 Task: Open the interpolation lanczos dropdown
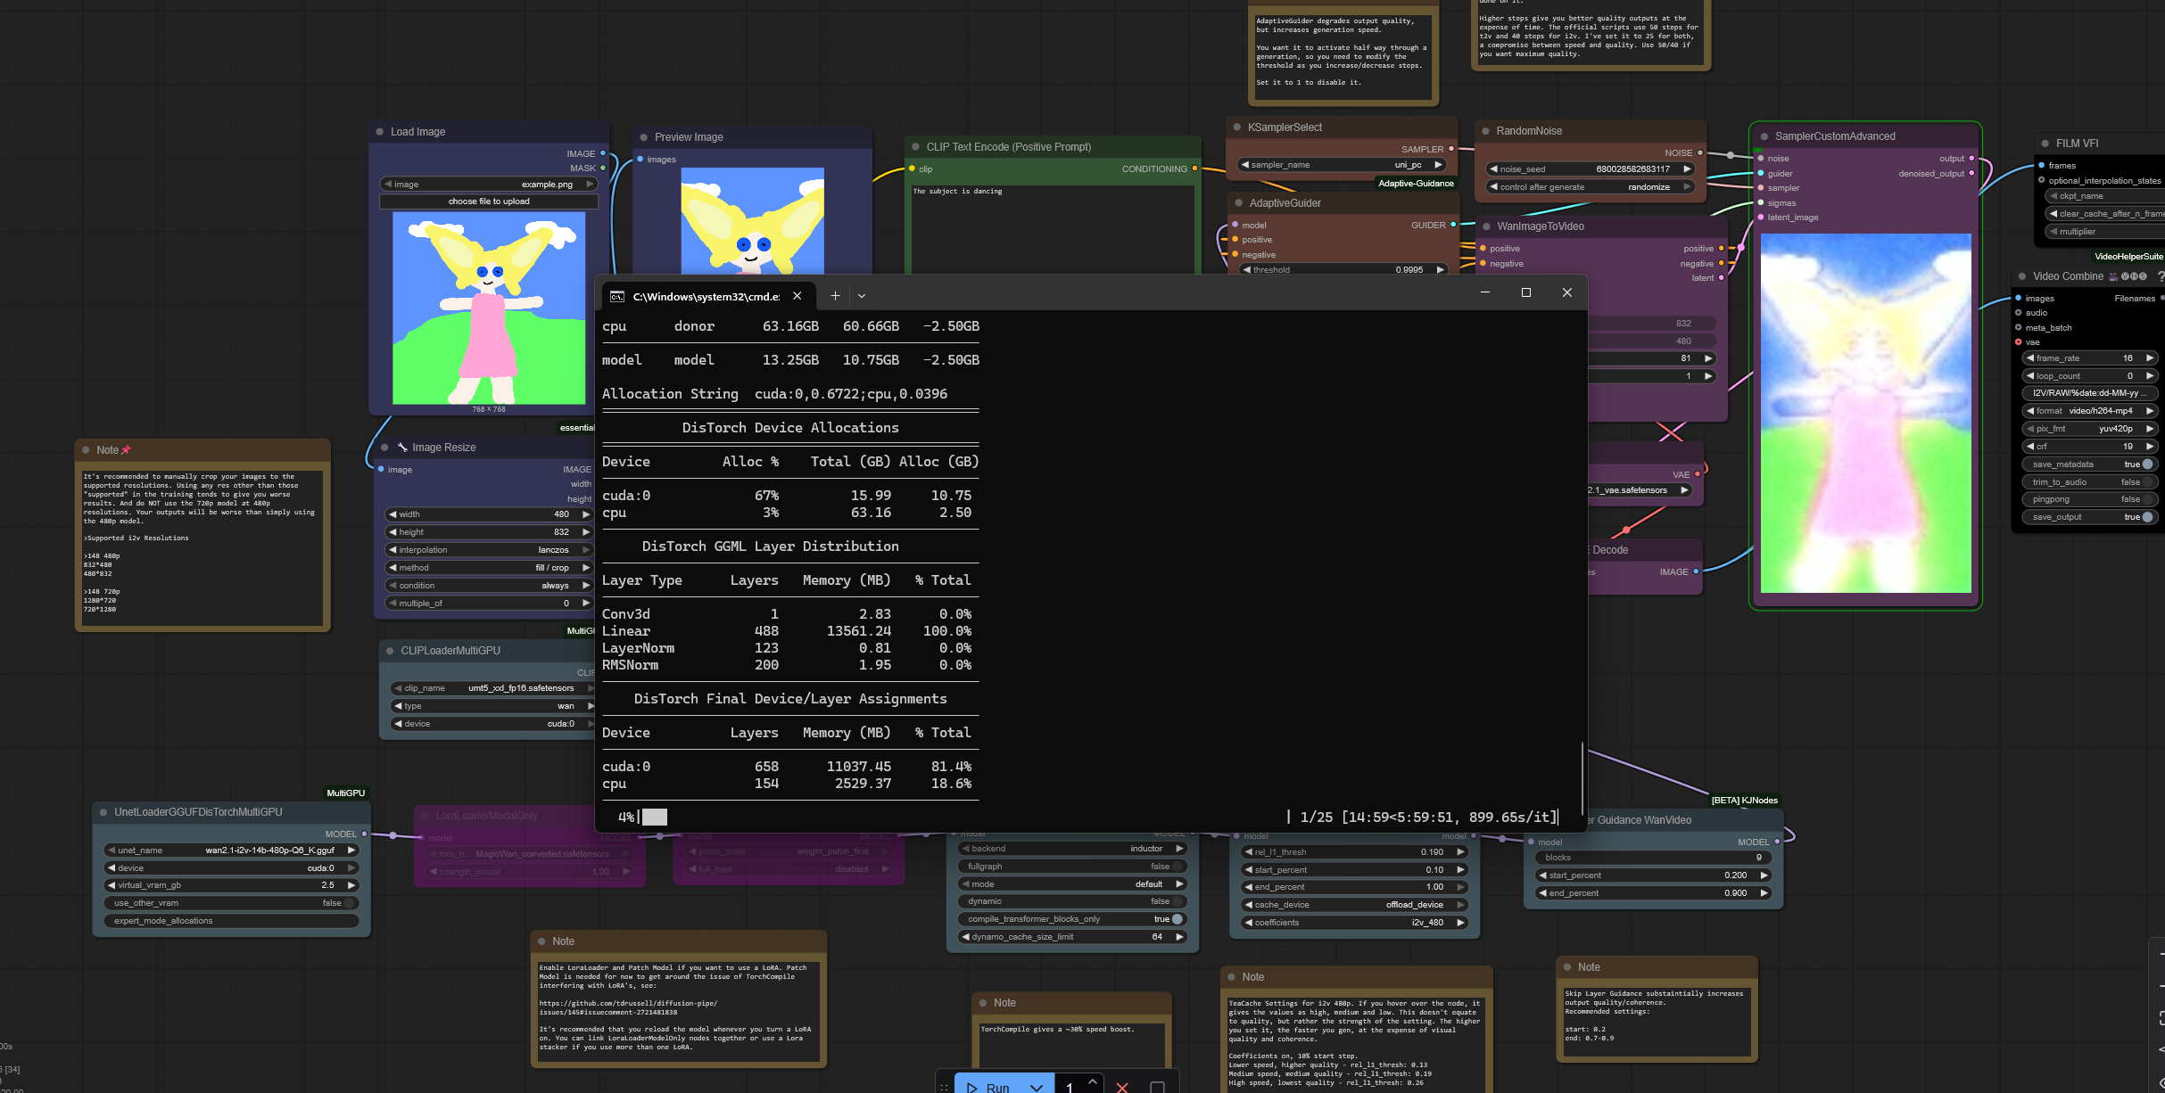click(x=489, y=550)
